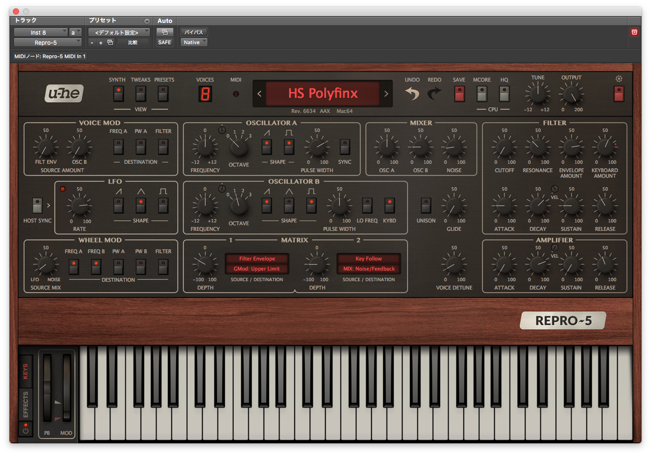Click the MIDI activity indicator LED
651x455 pixels.
236,94
